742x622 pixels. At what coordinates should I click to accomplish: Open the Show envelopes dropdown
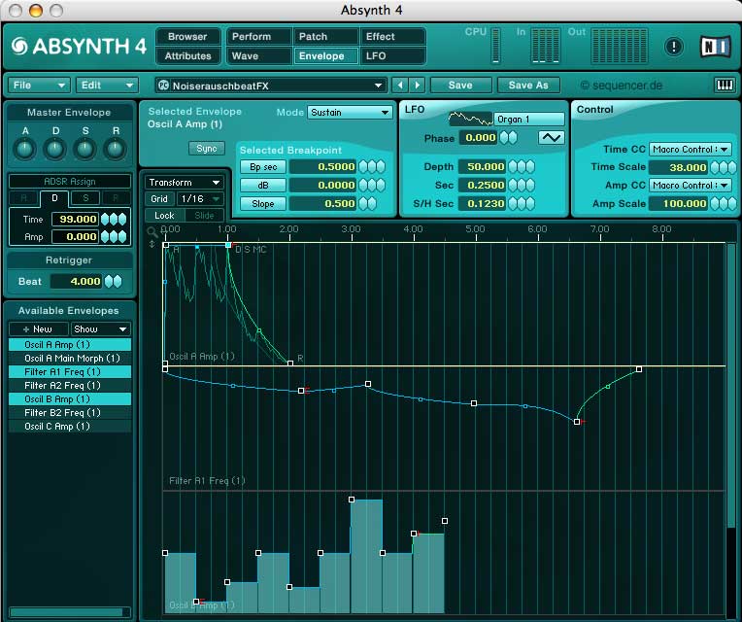100,329
